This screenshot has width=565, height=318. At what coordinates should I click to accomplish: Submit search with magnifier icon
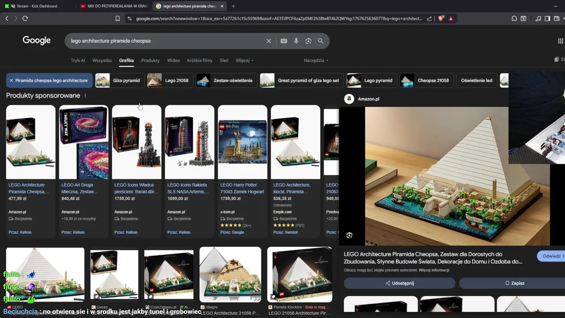(320, 41)
